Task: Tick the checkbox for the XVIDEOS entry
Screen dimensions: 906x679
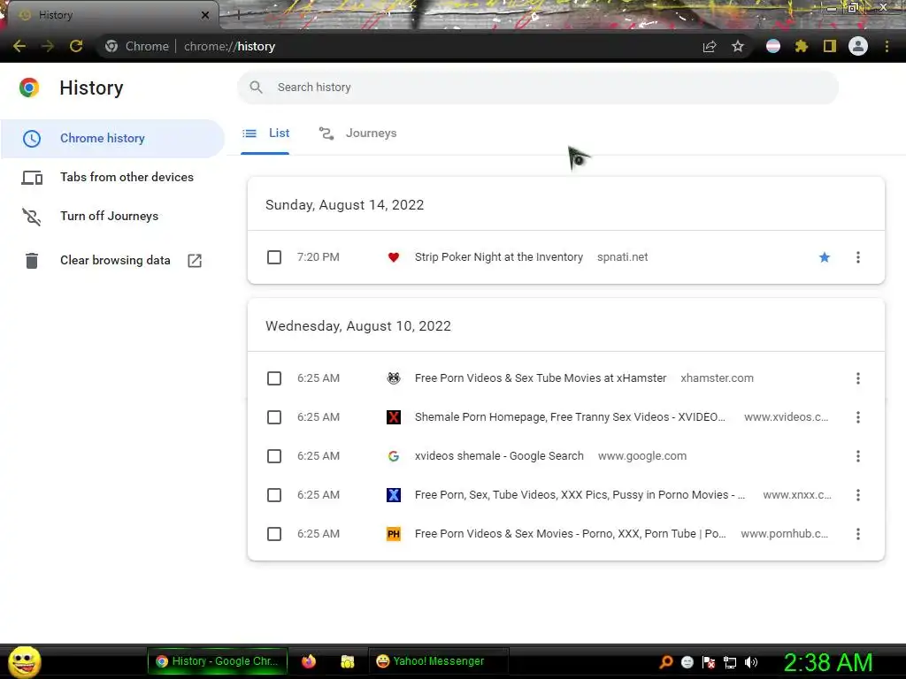Action: [274, 417]
